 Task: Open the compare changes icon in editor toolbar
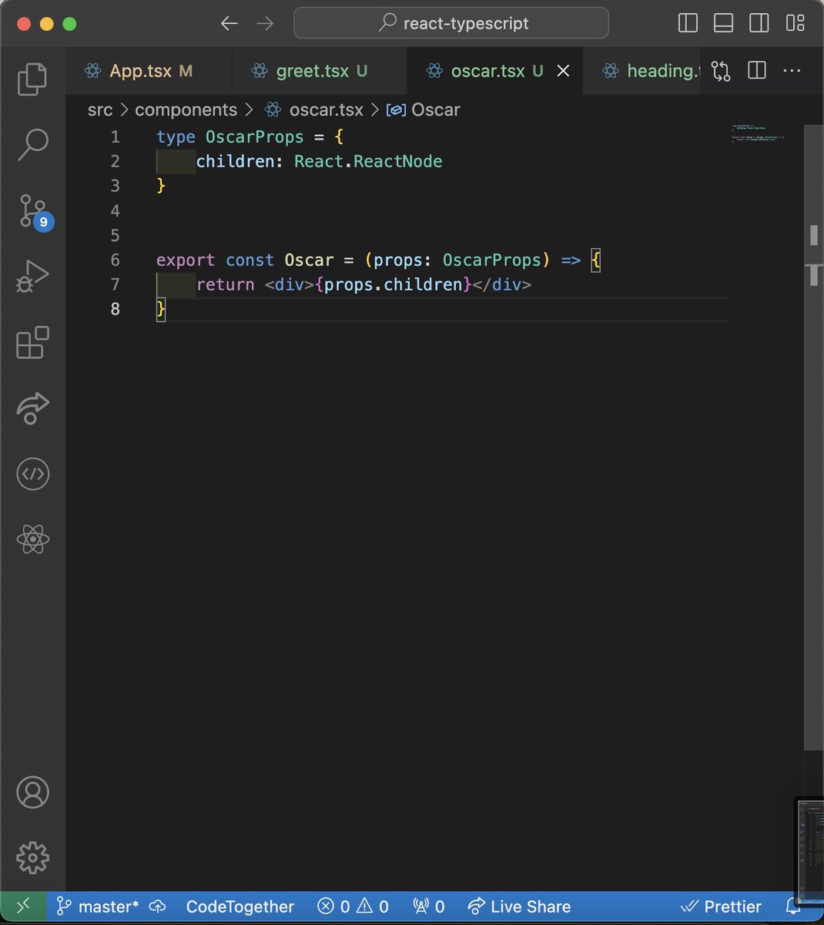[721, 71]
